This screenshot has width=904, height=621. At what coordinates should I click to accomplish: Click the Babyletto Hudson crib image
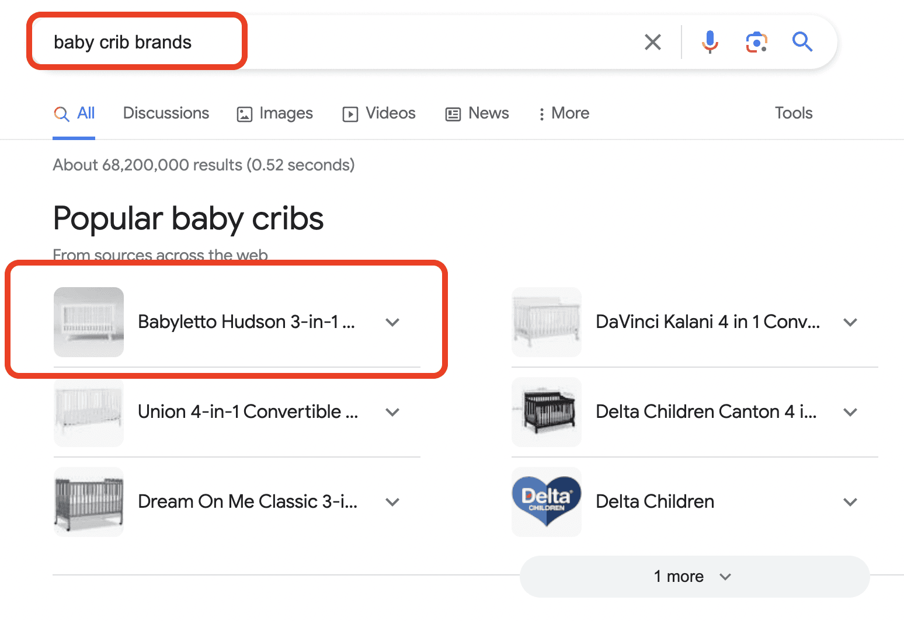pos(88,322)
